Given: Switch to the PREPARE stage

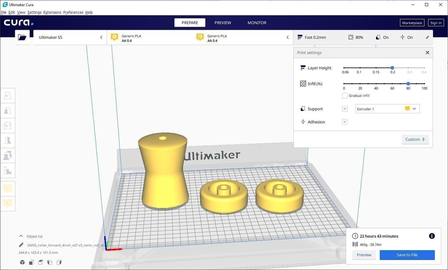Looking at the screenshot, I should pyautogui.click(x=190, y=23).
